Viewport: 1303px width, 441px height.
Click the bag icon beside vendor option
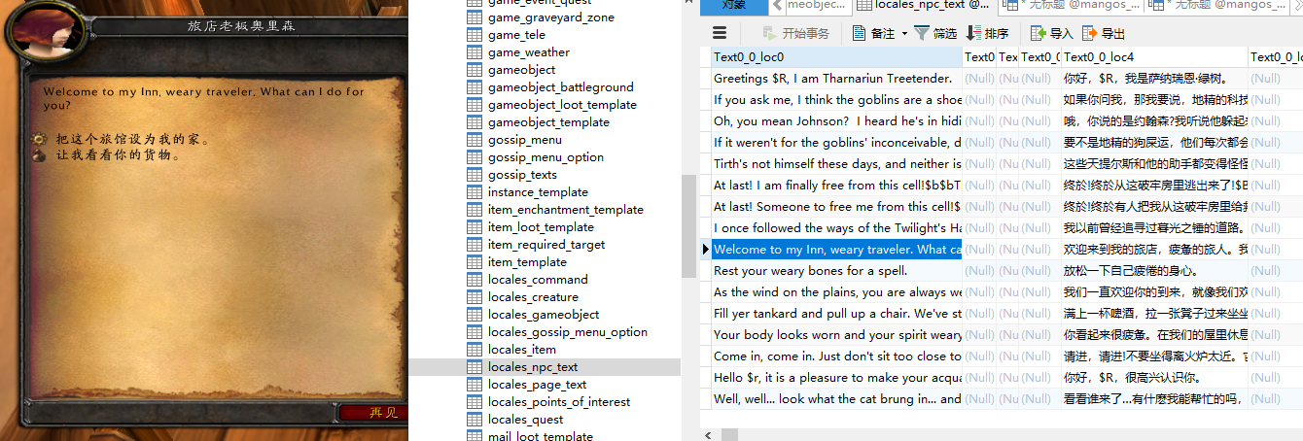(x=40, y=154)
